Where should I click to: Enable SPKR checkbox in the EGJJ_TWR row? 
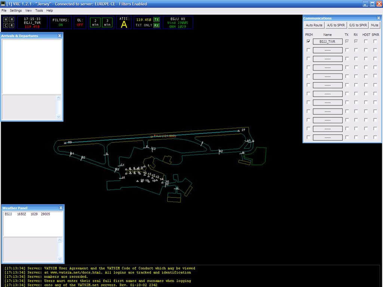375,41
